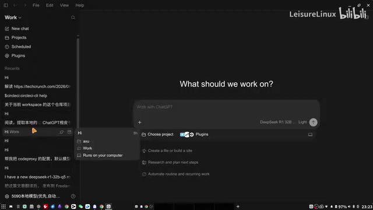Click the plus attach button
Viewport: 373px width, 210px height.
140,122
